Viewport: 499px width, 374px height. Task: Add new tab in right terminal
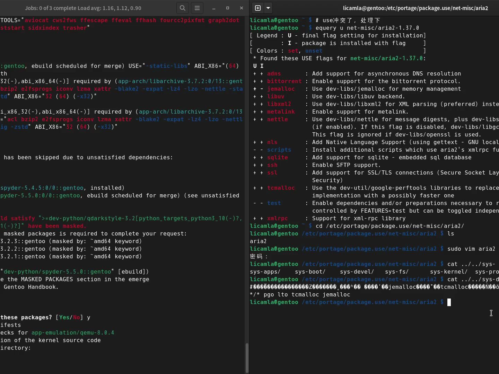point(258,8)
